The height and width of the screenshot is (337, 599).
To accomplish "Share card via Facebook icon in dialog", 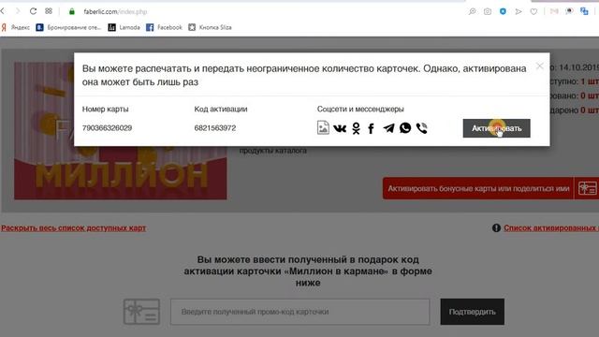I will coord(371,128).
